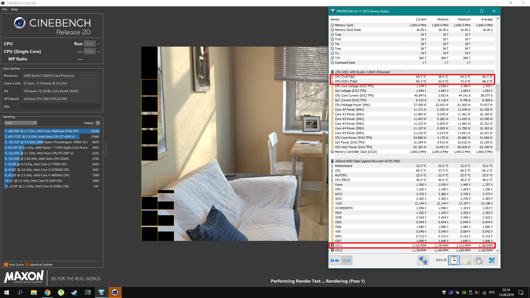Toggle the CPU Single Core checkbox
This screenshot has height=298, width=530.
[x=99, y=51]
